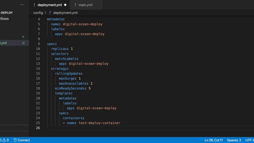Expand the -DEPLOY project section header
Screen dimensions: 254x143
(x=6, y=13)
